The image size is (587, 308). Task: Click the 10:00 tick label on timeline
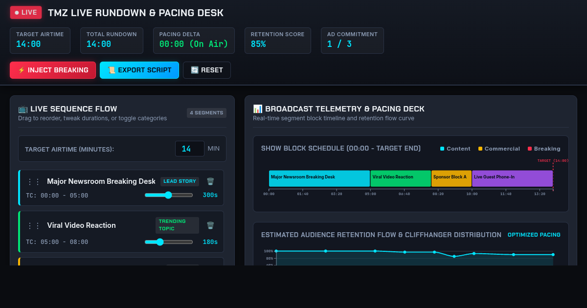coord(472,194)
